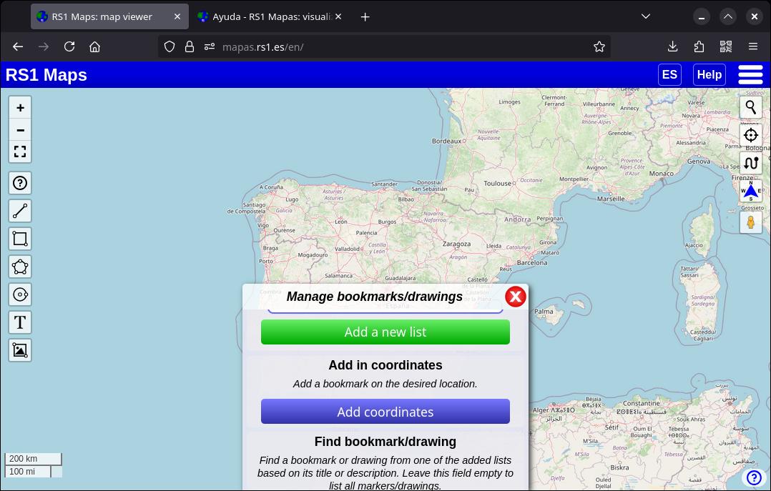Click the Porto label on the map
This screenshot has height=491, width=771.
[266, 261]
